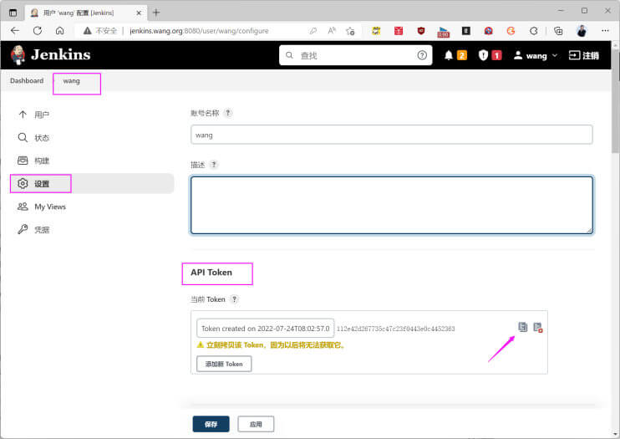
Task: Go to Dashboard breadcrumb
Action: pos(27,81)
